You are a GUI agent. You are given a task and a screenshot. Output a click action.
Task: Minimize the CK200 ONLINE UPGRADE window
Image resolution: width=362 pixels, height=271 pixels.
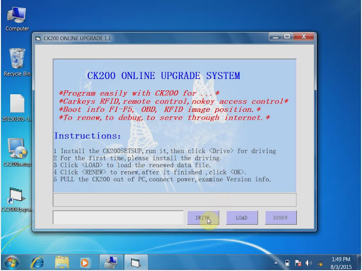pyautogui.click(x=275, y=37)
